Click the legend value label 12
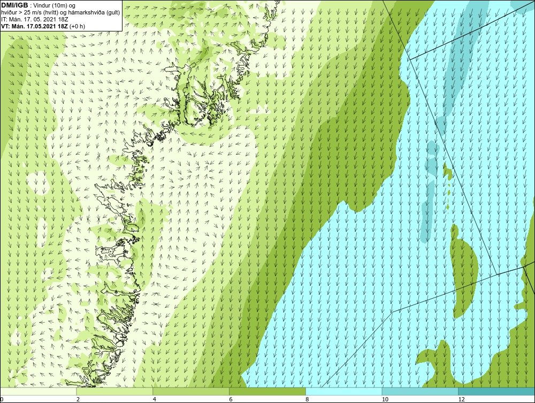Viewport: 535px width, 403px height. [462, 399]
